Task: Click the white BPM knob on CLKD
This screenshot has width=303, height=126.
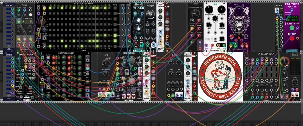Action: 30,15
